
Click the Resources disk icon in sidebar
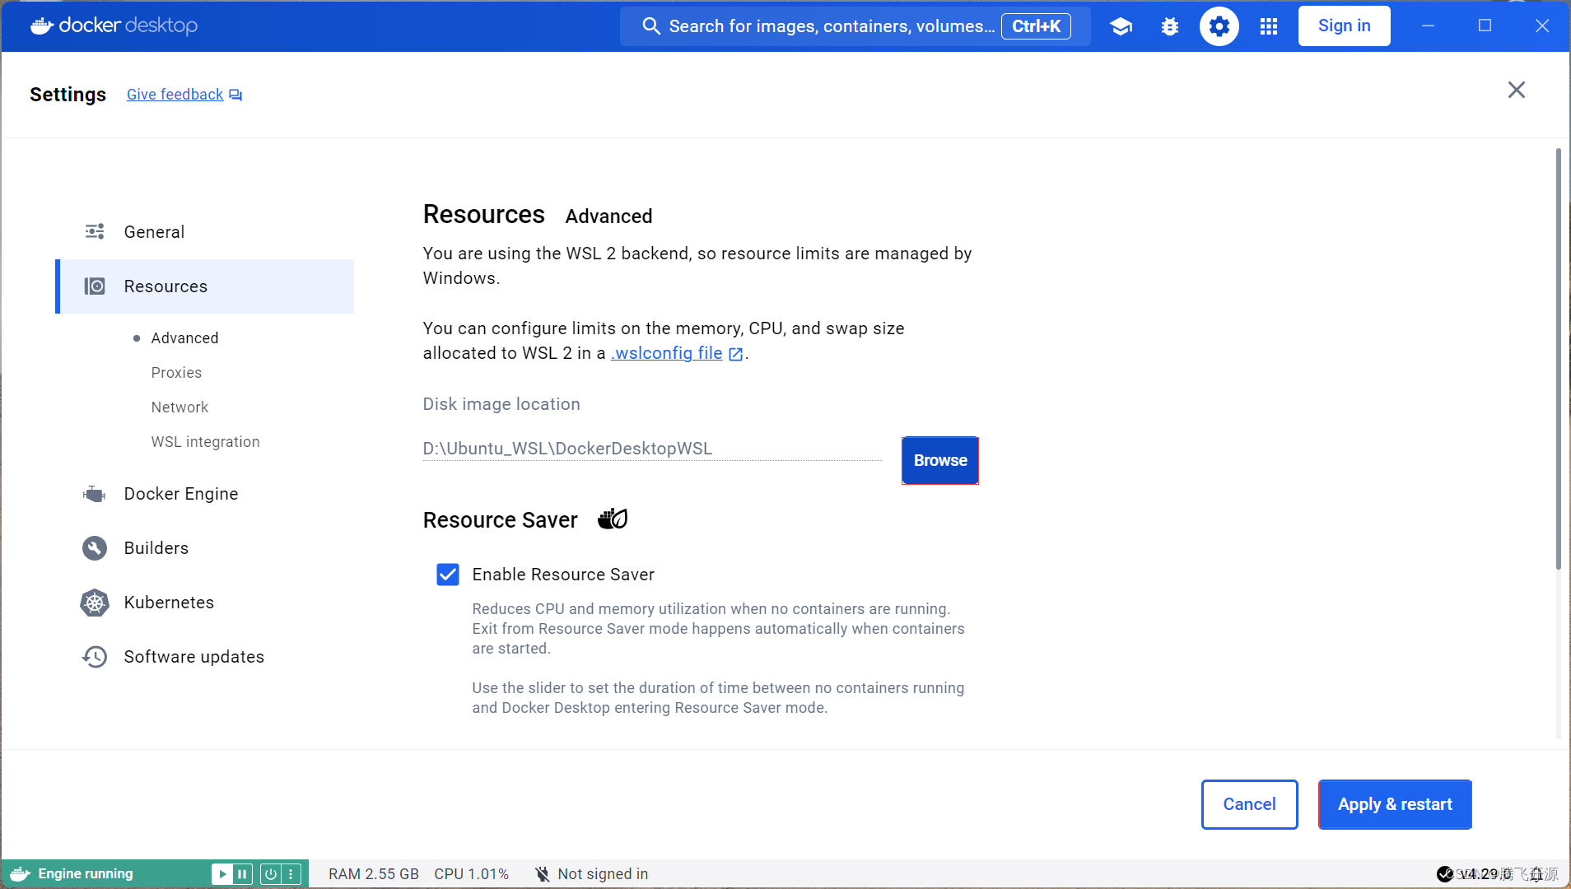click(95, 286)
